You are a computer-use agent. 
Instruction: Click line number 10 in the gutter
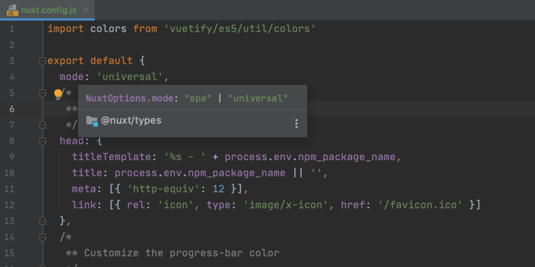click(x=12, y=173)
